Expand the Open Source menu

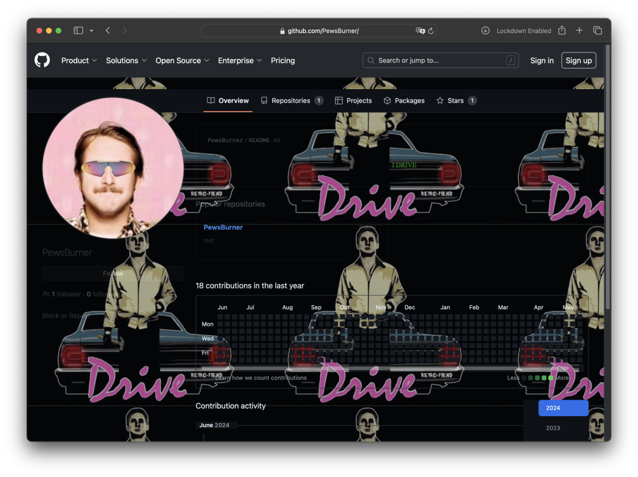pos(183,61)
